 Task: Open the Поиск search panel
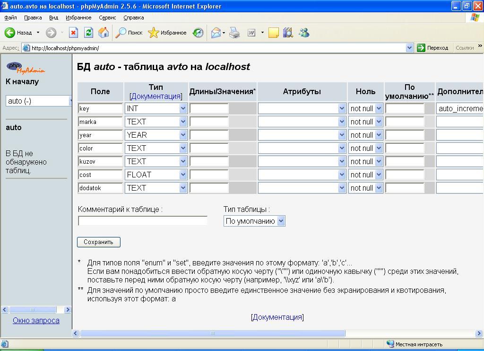pos(130,33)
